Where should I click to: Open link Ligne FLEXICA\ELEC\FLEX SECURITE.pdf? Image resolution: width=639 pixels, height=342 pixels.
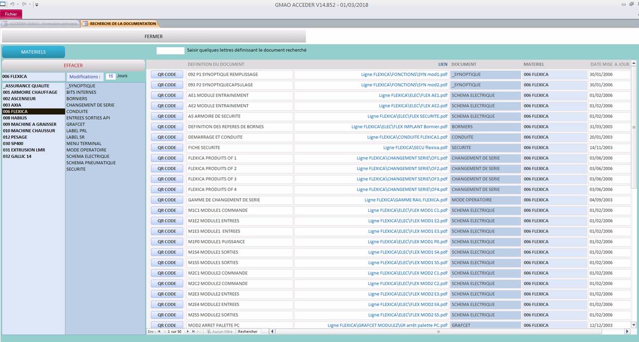[x=407, y=116]
